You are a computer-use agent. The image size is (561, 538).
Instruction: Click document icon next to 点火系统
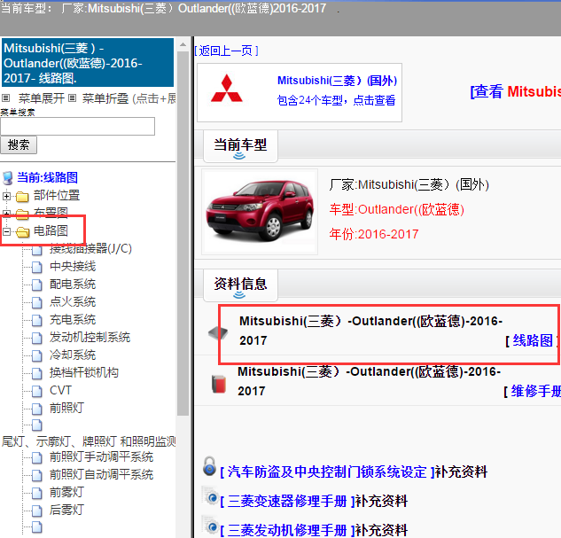(37, 302)
